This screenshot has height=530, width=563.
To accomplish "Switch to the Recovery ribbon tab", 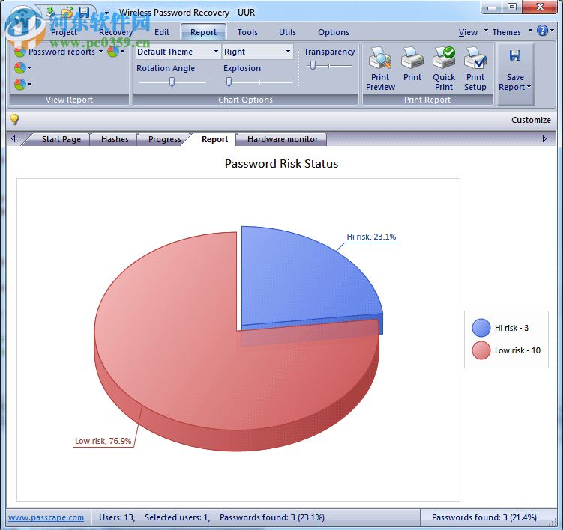I will [115, 32].
